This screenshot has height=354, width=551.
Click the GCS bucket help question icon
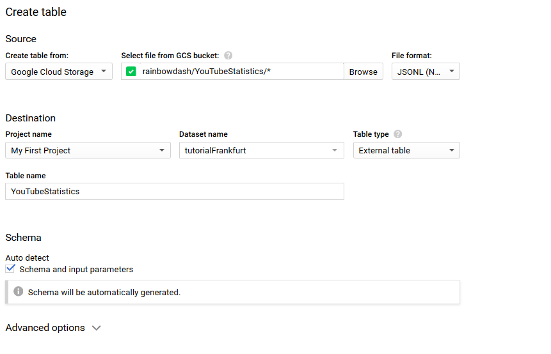[228, 56]
